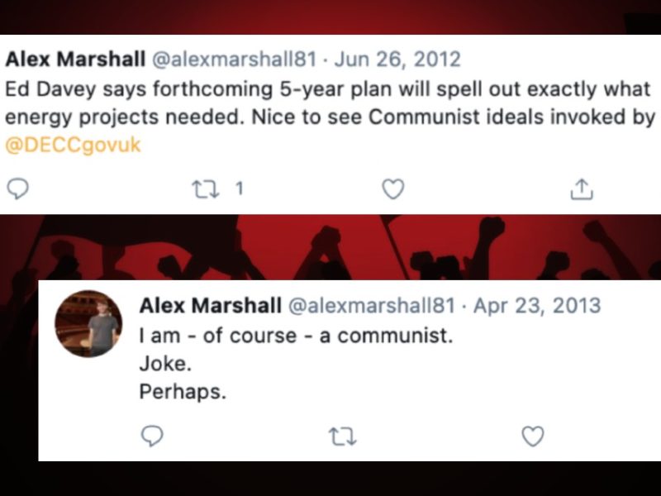Reply to the 'I am a communist' tweet
Image resolution: width=661 pixels, height=496 pixels.
click(151, 436)
